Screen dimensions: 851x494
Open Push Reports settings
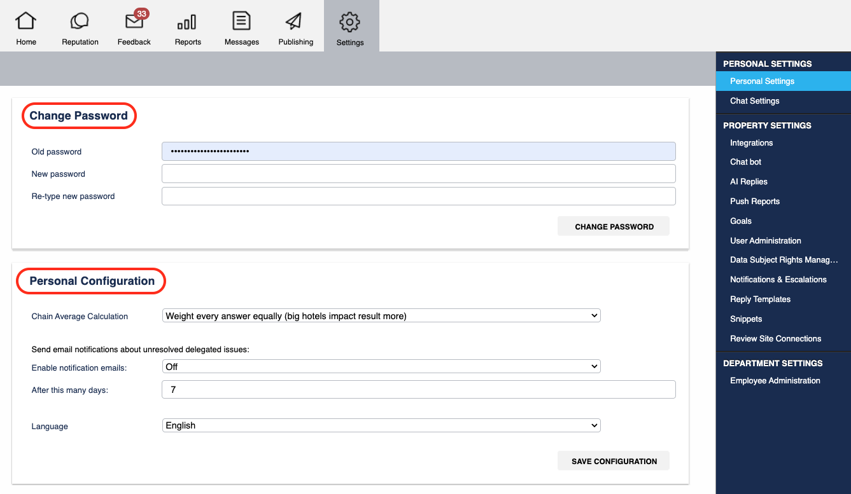(754, 202)
